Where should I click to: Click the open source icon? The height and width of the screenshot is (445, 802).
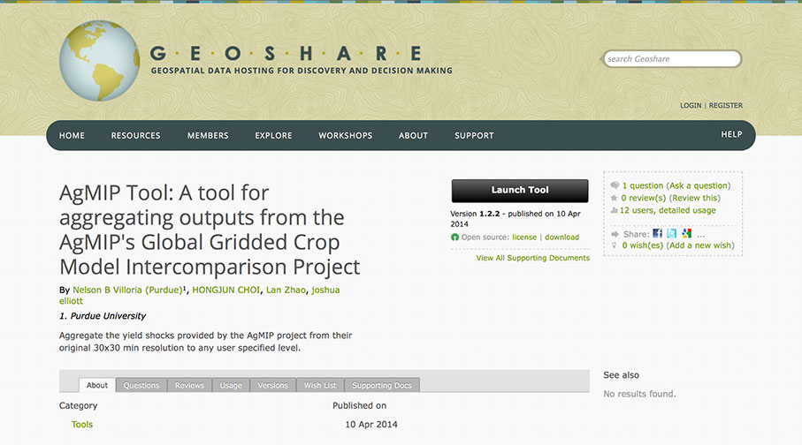[x=454, y=237]
